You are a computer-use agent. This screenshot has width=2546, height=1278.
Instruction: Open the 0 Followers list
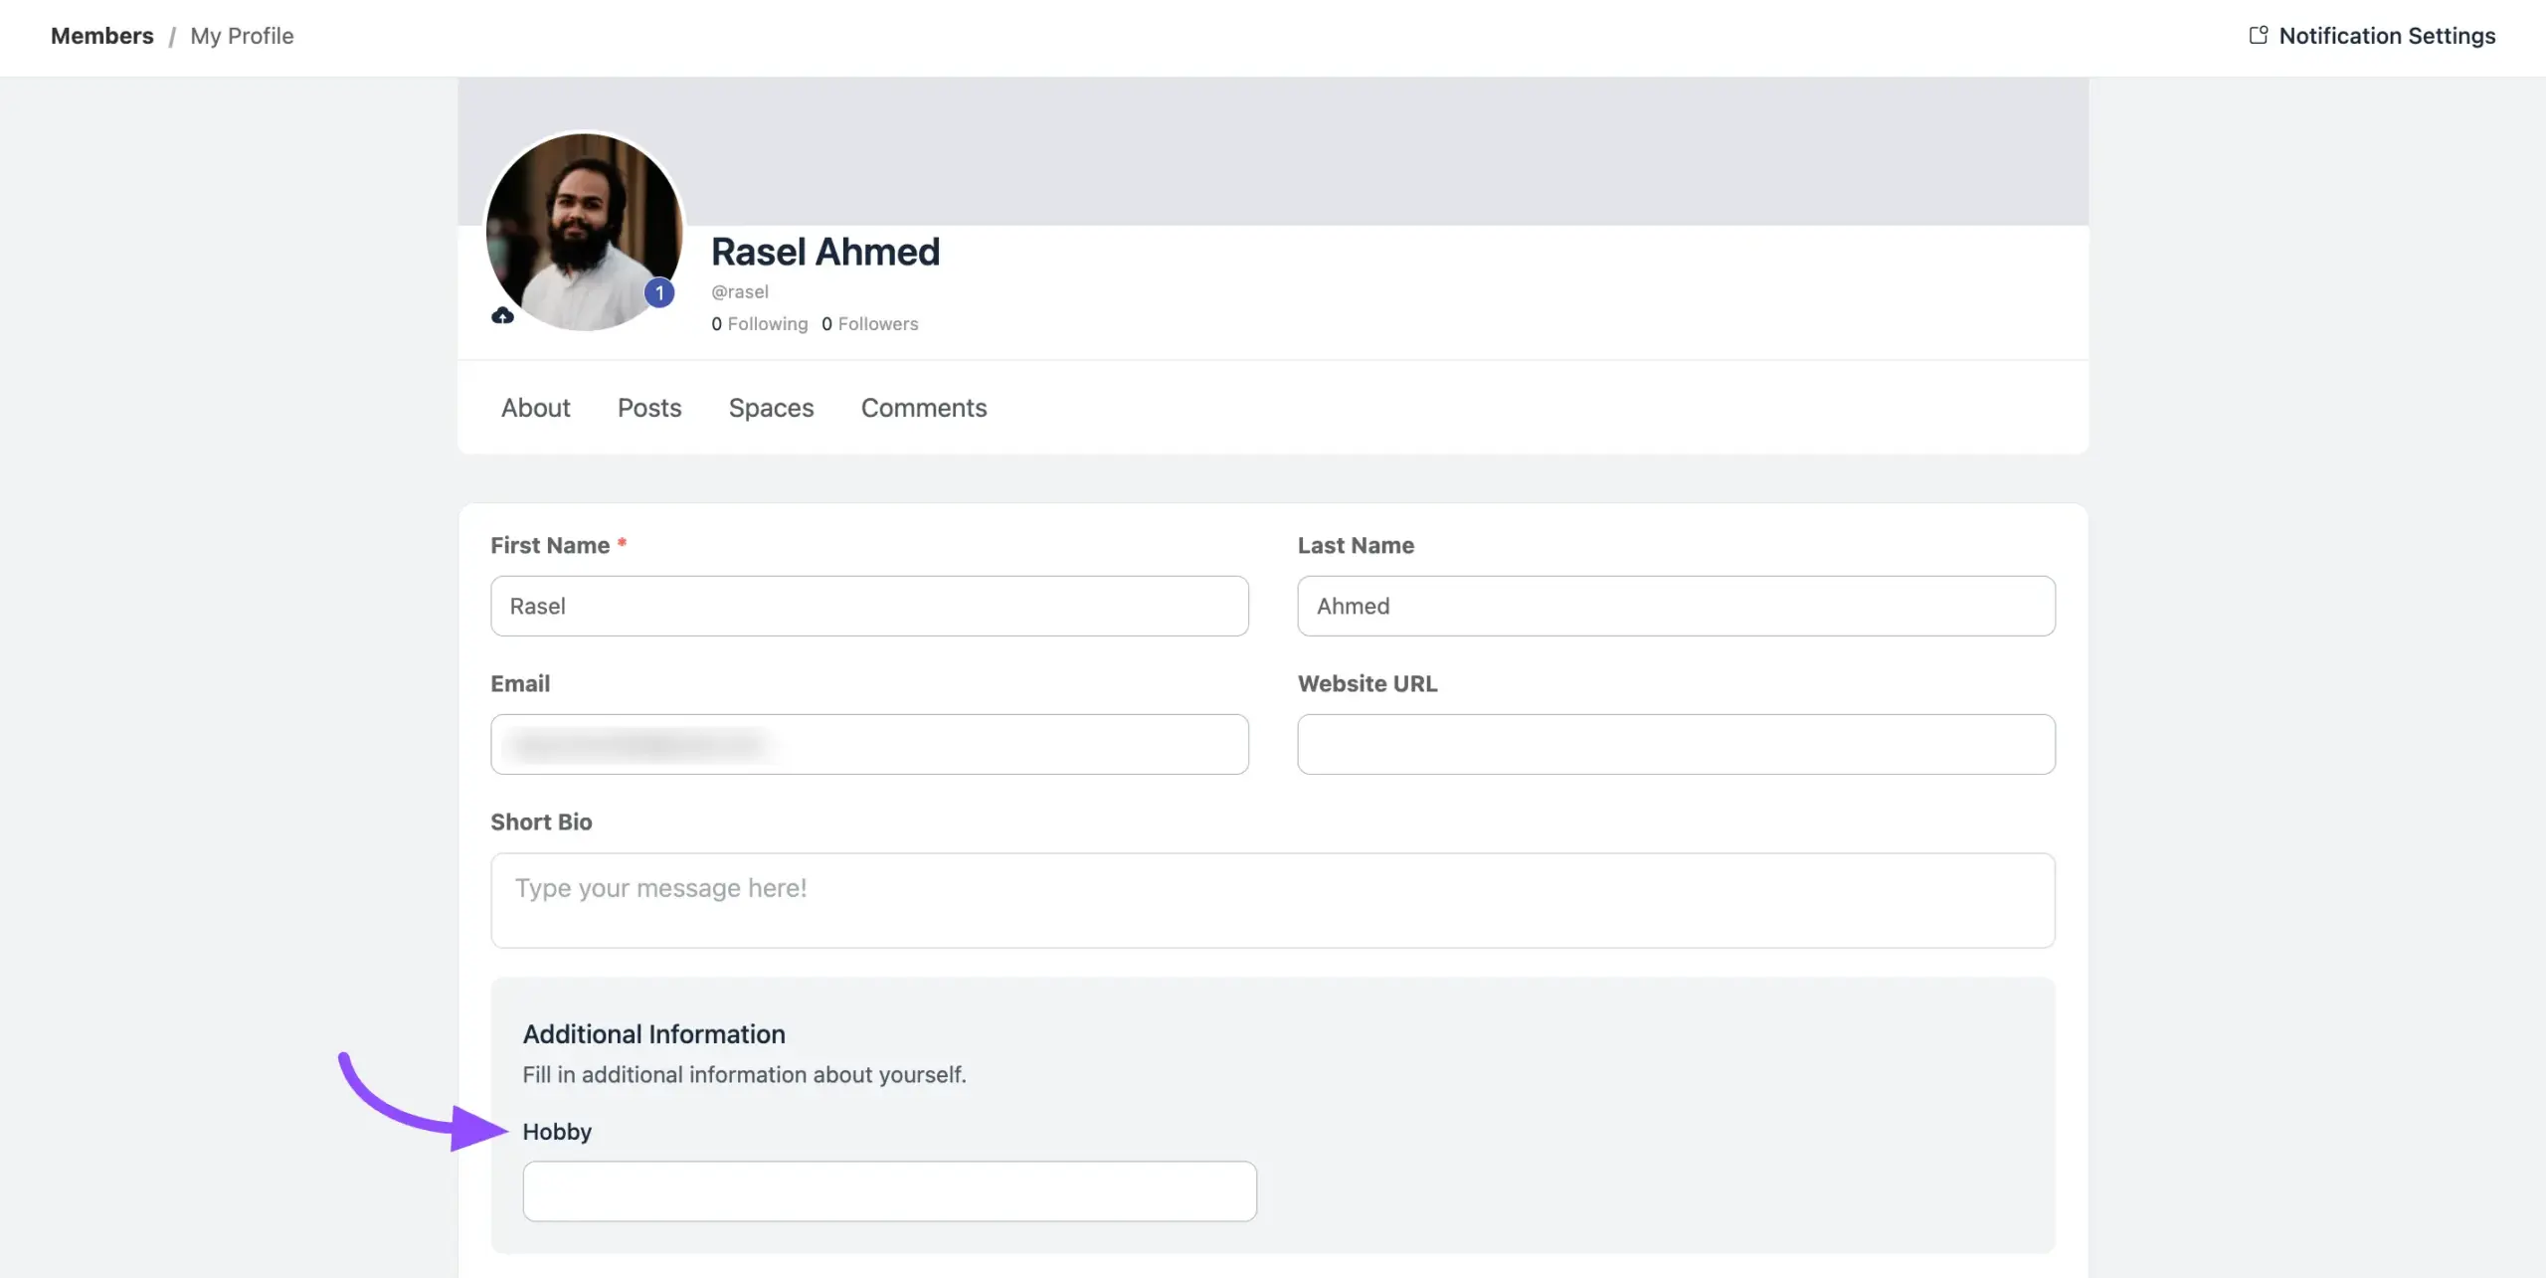point(869,324)
